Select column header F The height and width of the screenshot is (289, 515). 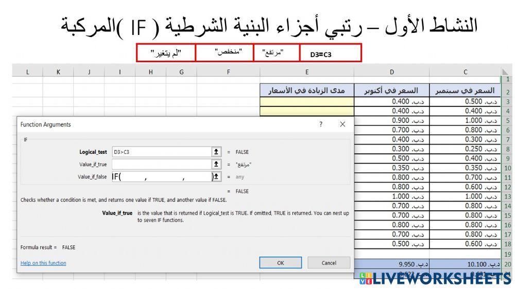click(x=228, y=72)
